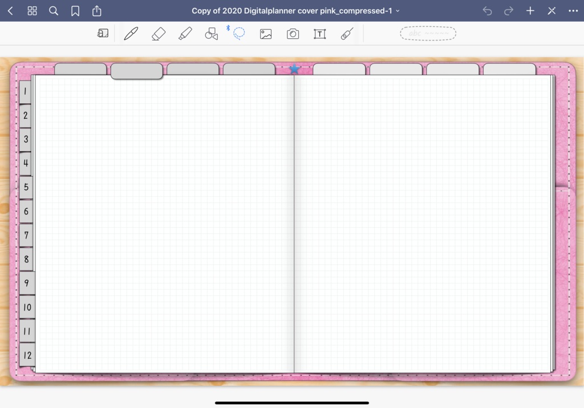This screenshot has height=408, width=584.
Task: Open the sixth blank top tab
Action: coord(396,69)
